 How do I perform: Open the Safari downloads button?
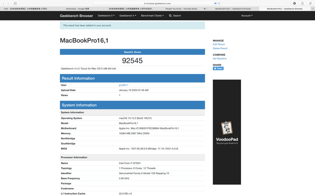point(294,3)
